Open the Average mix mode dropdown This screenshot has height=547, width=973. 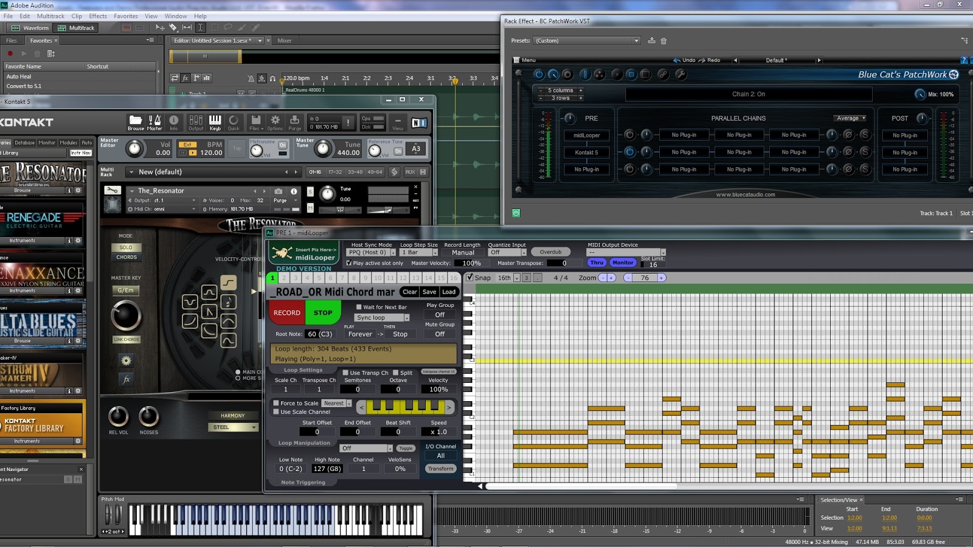point(850,118)
